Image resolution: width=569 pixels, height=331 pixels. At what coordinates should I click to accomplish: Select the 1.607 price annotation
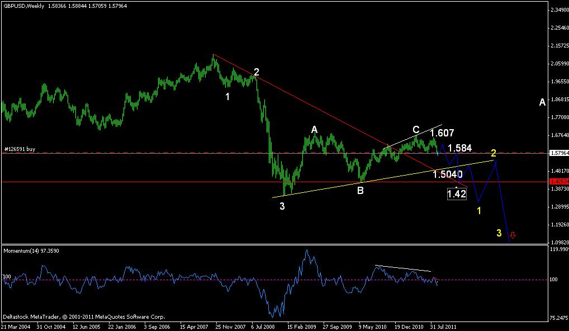click(x=442, y=133)
